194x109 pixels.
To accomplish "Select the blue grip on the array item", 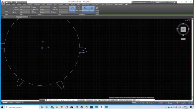I will [83, 50].
